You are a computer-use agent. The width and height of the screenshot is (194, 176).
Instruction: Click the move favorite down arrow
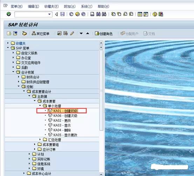pyautogui.click(x=81, y=33)
